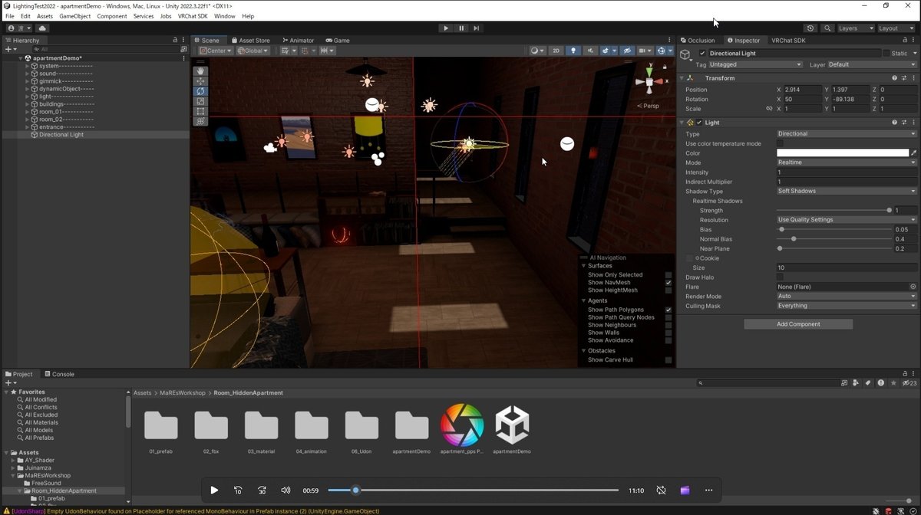Select the apartmentDemo scene asset
This screenshot has width=921, height=515.
(512, 425)
